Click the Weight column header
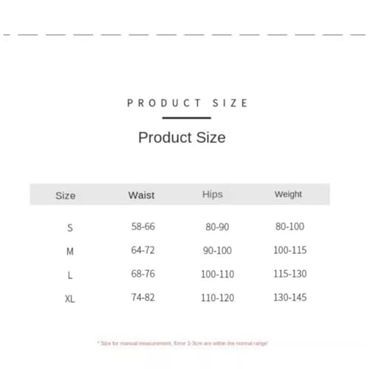 (x=288, y=194)
